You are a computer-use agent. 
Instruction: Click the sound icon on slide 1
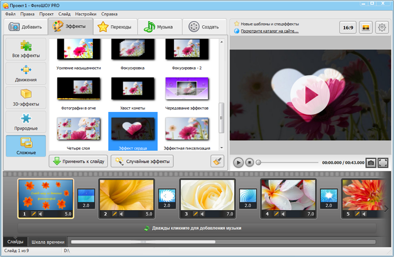(40, 214)
